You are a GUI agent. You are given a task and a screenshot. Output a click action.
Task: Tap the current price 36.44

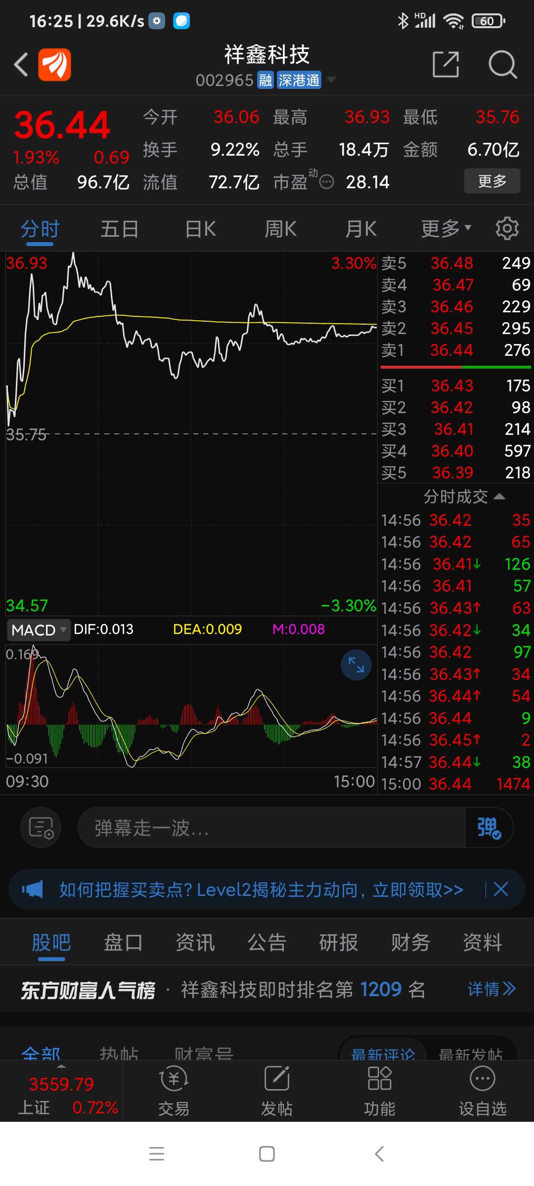[62, 125]
